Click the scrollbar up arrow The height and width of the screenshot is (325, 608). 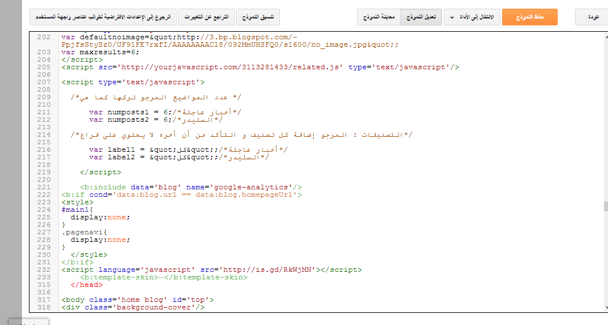(606, 37)
